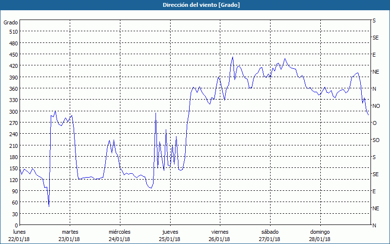This screenshot has width=390, height=244.
Task: Pick the 180 value on the left axis
Action: 13,157
